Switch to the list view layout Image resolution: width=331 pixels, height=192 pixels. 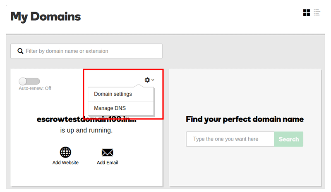317,12
